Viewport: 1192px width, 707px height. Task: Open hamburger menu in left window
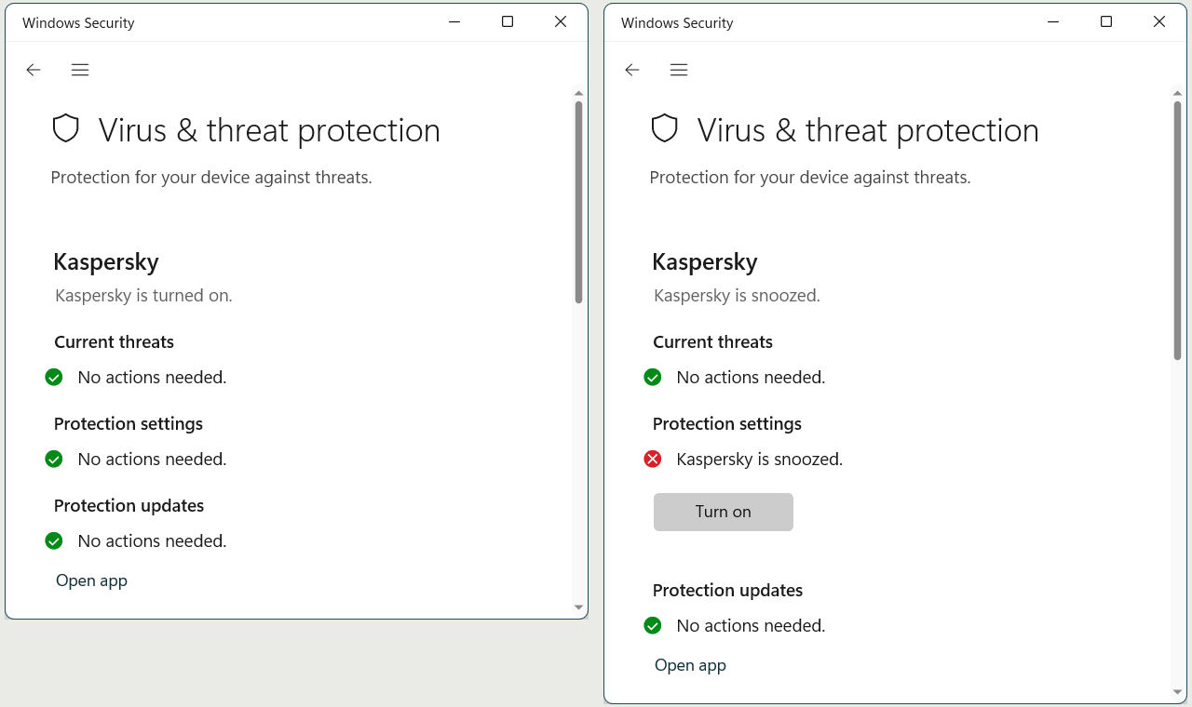pos(80,70)
